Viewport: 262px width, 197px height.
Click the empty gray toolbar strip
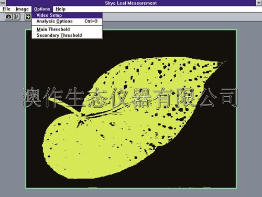[182, 17]
